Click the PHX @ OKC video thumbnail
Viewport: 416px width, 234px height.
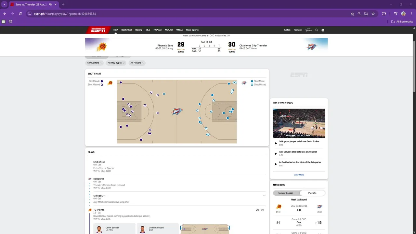click(x=299, y=123)
